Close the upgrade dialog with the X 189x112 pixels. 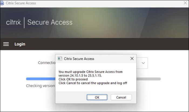pyautogui.click(x=132, y=59)
